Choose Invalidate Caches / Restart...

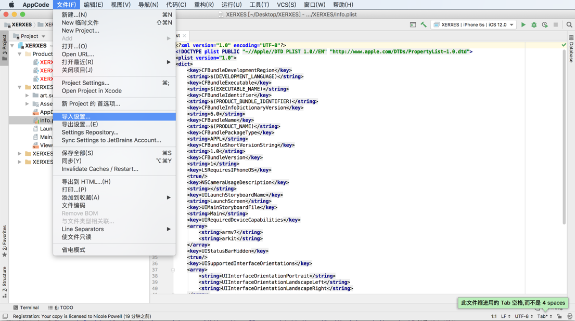114,169
